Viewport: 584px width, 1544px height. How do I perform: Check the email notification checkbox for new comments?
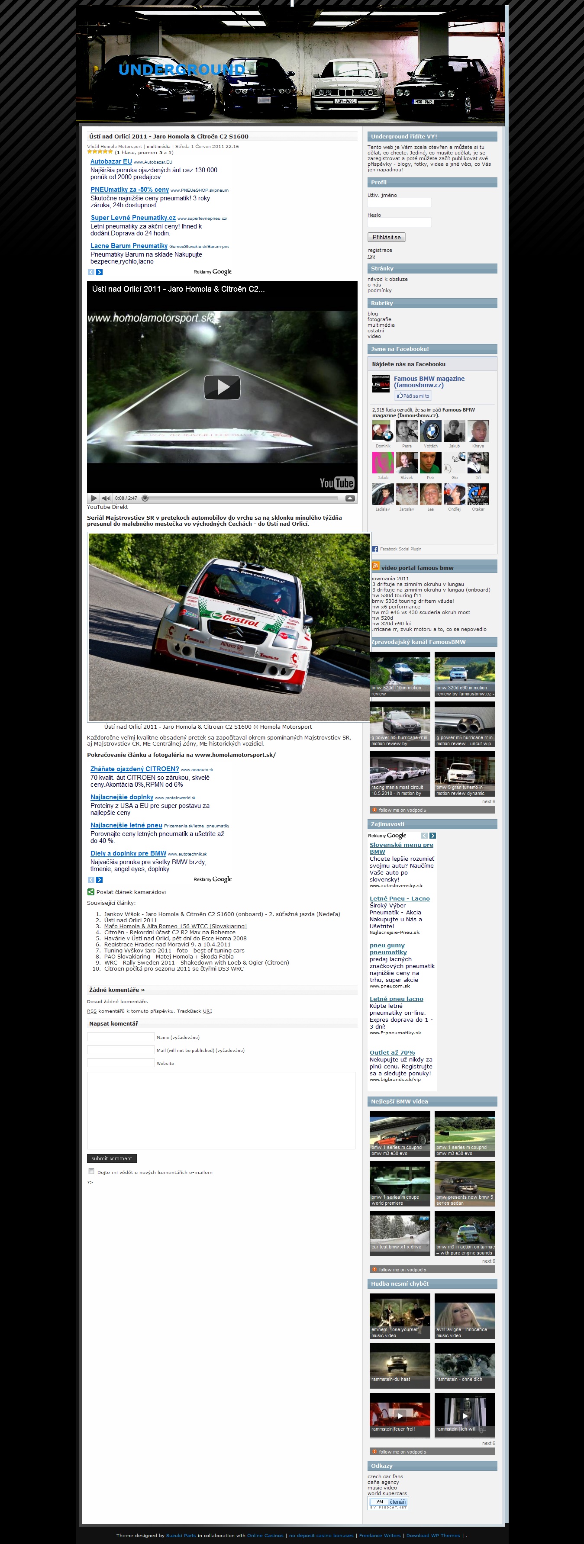[92, 1171]
